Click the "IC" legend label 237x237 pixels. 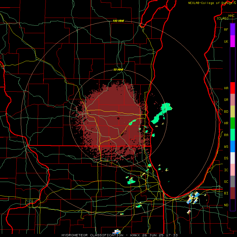click(x=226, y=170)
